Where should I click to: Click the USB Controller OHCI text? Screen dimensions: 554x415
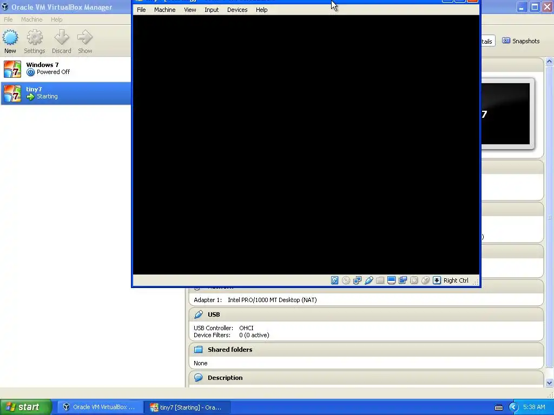223,328
